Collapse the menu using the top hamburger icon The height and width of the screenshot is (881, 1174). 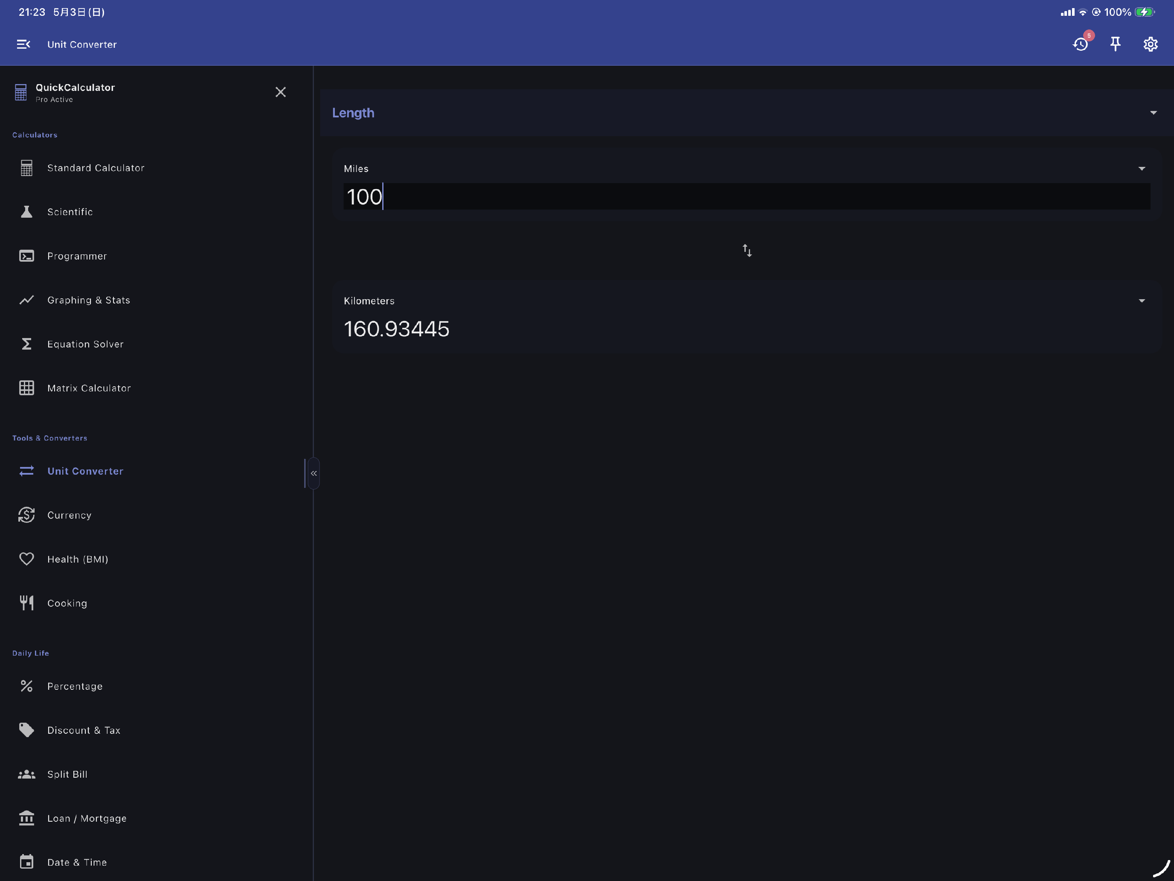[x=23, y=45]
